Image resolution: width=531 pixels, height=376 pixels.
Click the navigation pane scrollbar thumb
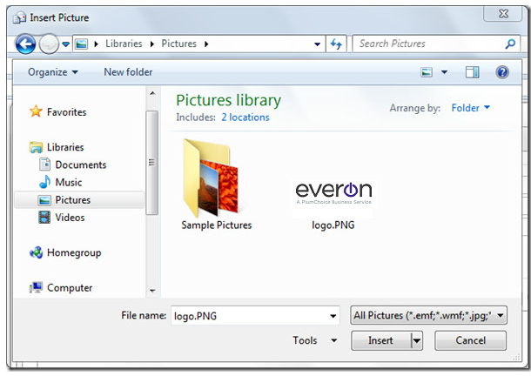click(152, 163)
